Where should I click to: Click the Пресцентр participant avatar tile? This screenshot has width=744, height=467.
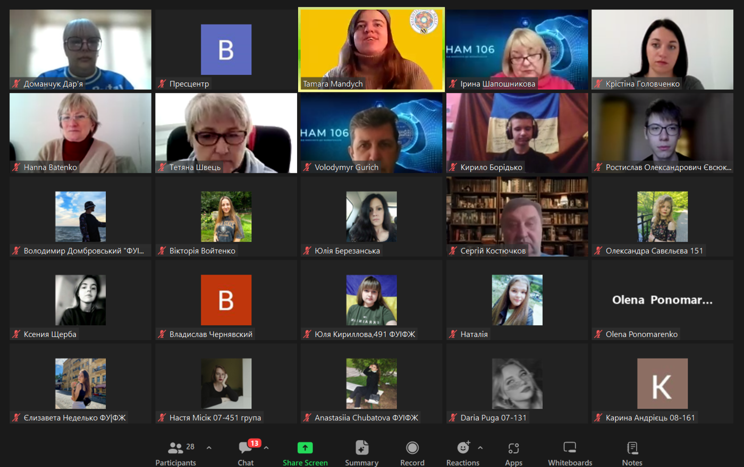click(x=226, y=49)
